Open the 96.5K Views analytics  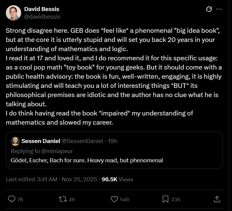[x=117, y=179]
